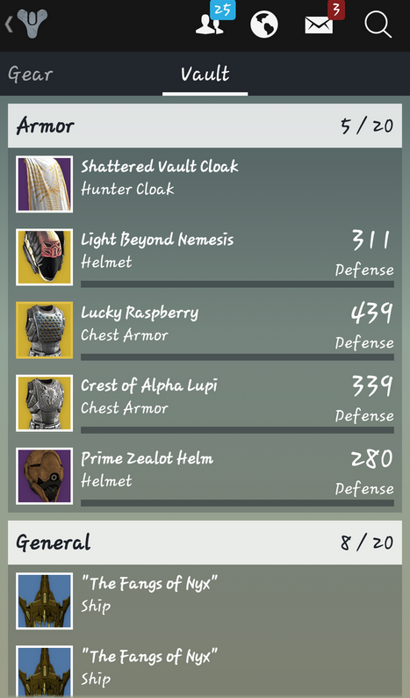The width and height of the screenshot is (410, 698).
Task: Select the Light Beyond Nemesis helmet icon
Action: 45,257
